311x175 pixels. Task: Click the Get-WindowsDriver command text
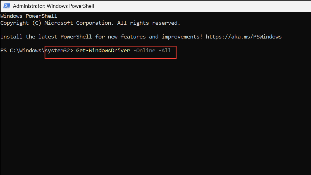point(103,50)
